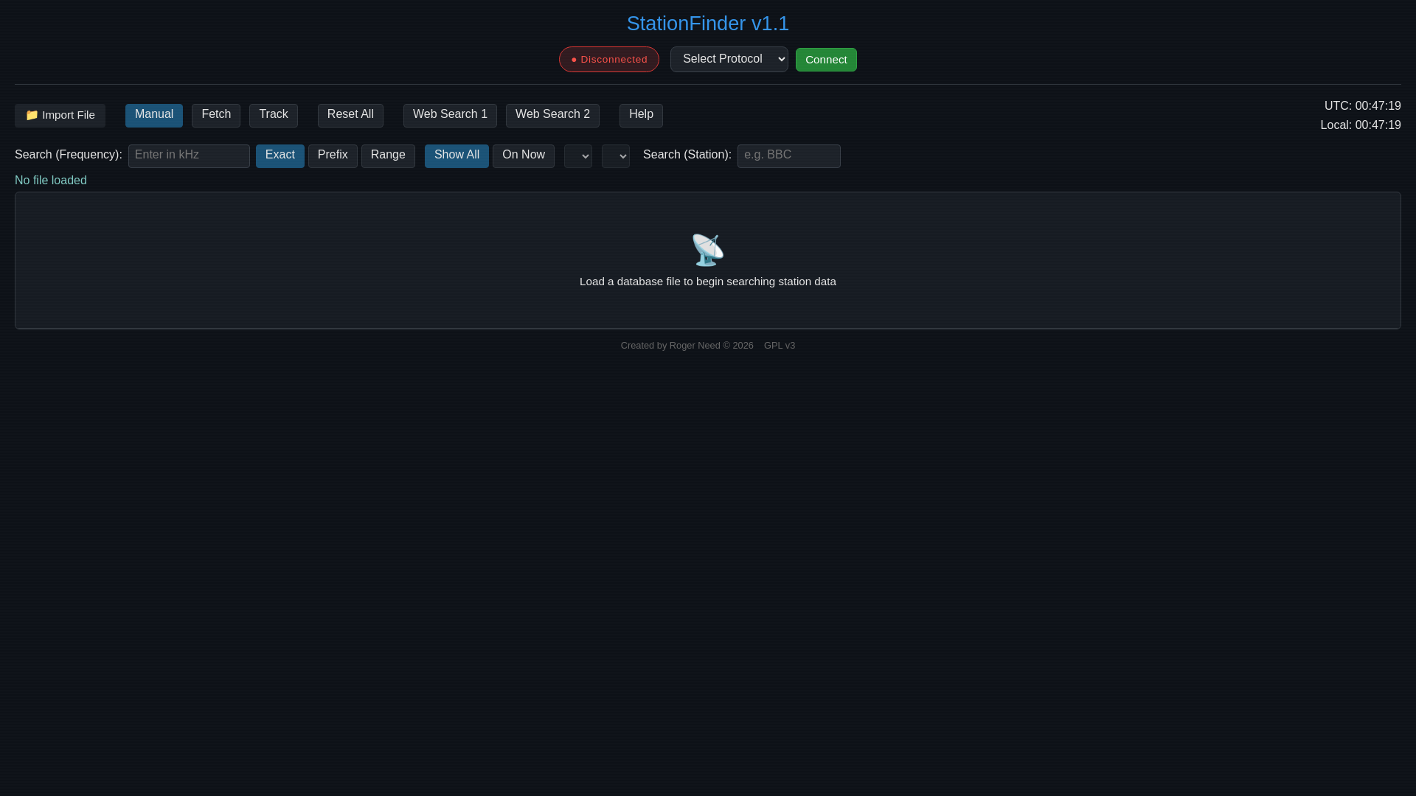Click the GPL v3 footer text
This screenshot has width=1416, height=796.
pyautogui.click(x=780, y=346)
